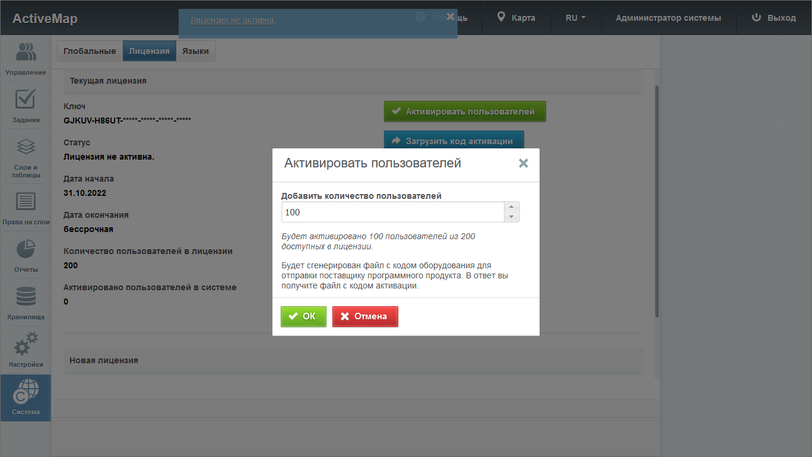The height and width of the screenshot is (457, 812).
Task: Click the Лицензия не активна notification link
Action: 233,20
